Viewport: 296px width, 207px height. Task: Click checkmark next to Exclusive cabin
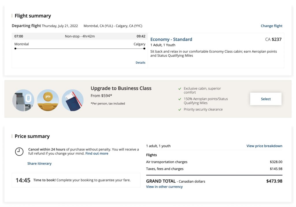pos(180,89)
